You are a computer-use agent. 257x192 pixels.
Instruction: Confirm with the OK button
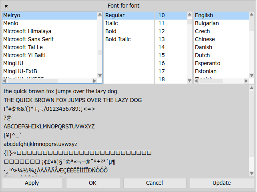tap(93, 183)
